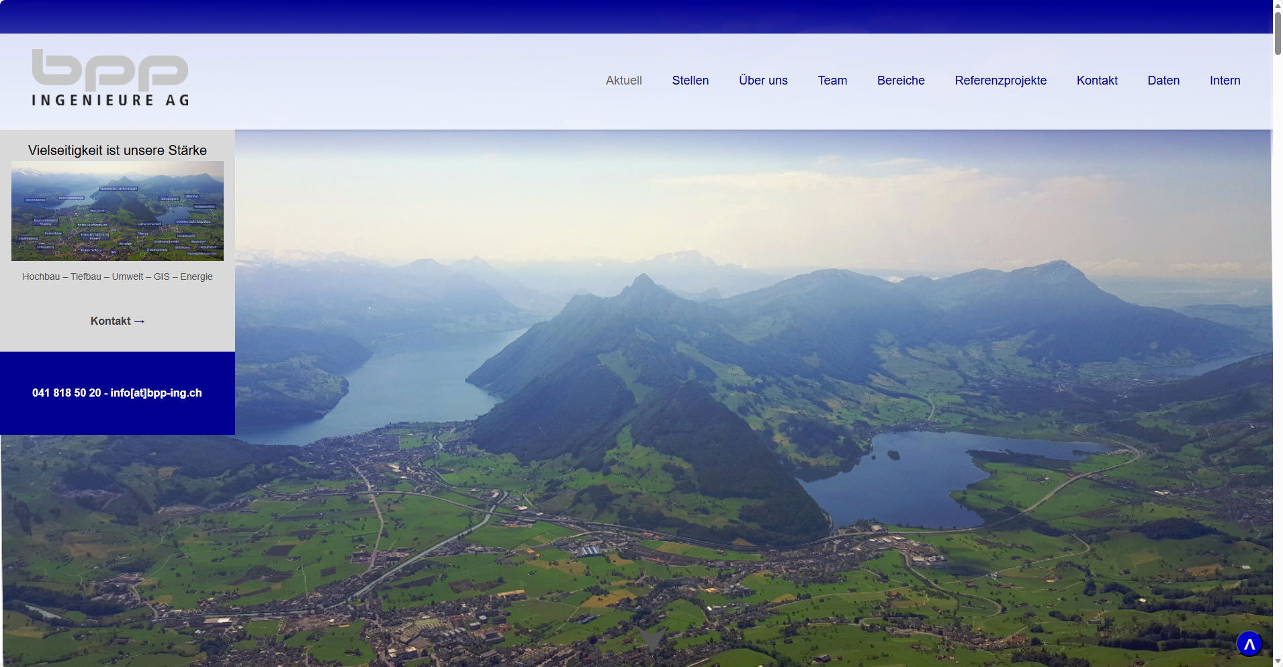Open the labeled landscape thumbnail image
The image size is (1283, 667).
point(118,211)
